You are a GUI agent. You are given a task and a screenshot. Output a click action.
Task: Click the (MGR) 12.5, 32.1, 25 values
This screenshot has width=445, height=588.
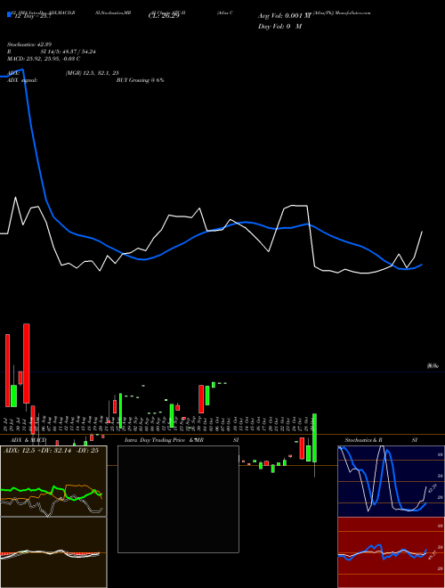(x=93, y=73)
